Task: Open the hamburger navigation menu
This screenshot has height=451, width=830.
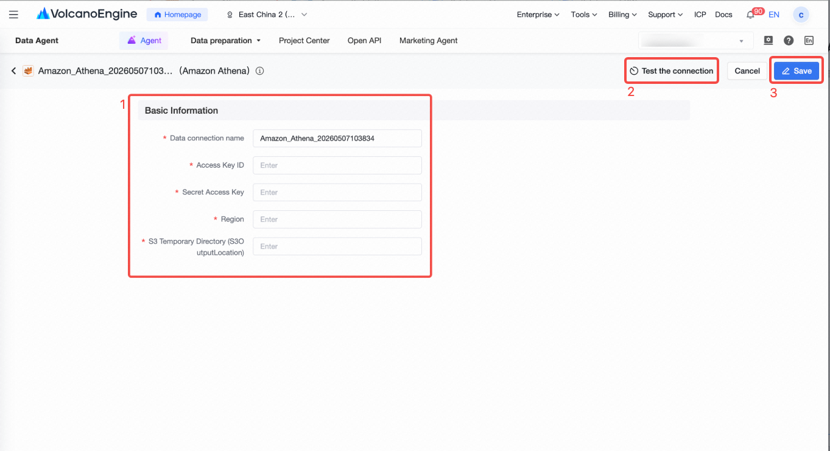Action: tap(13, 15)
